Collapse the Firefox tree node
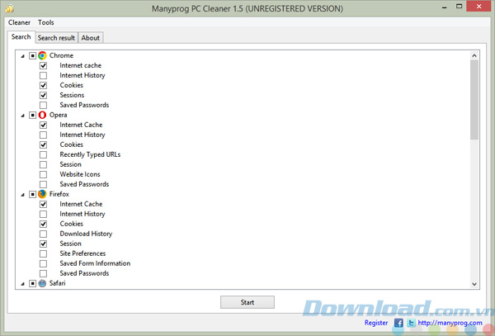Image resolution: width=495 pixels, height=336 pixels. click(x=23, y=195)
